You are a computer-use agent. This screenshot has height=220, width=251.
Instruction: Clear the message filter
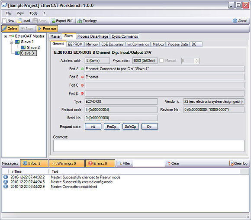click(173, 163)
